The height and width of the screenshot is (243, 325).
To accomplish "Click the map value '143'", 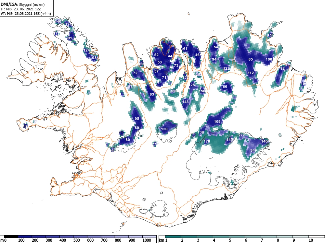I will tap(185, 102).
